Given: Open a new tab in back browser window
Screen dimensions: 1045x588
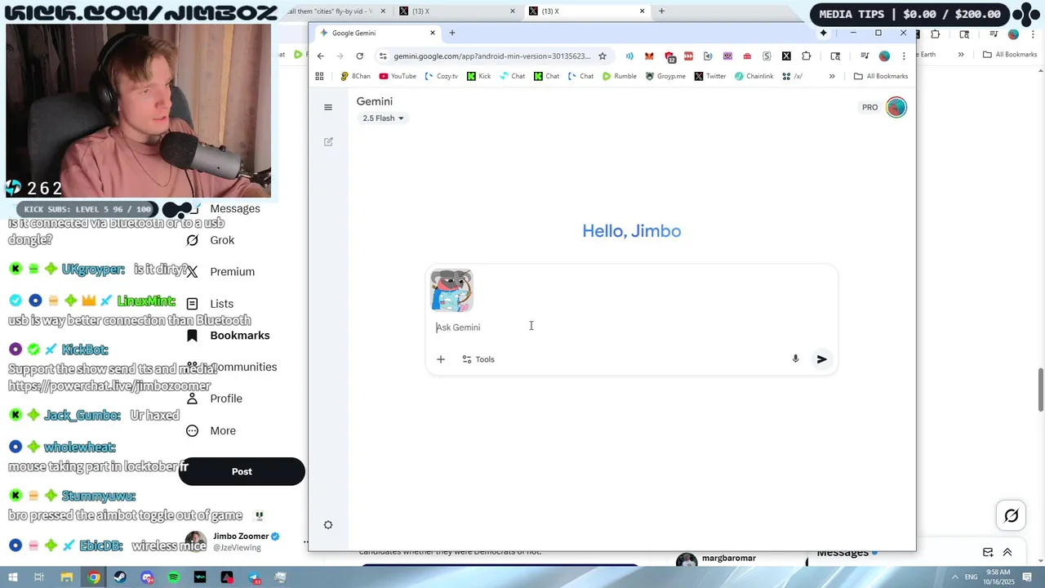Looking at the screenshot, I should (661, 11).
